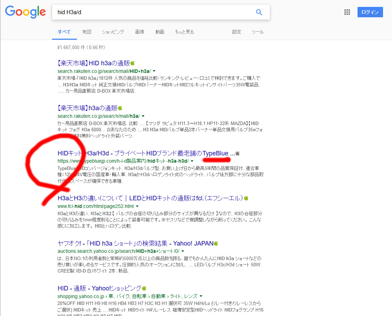Expand dropdown arrow next to search.rakuten.co.jp/search/mall/HID+h3a/

click(154, 71)
